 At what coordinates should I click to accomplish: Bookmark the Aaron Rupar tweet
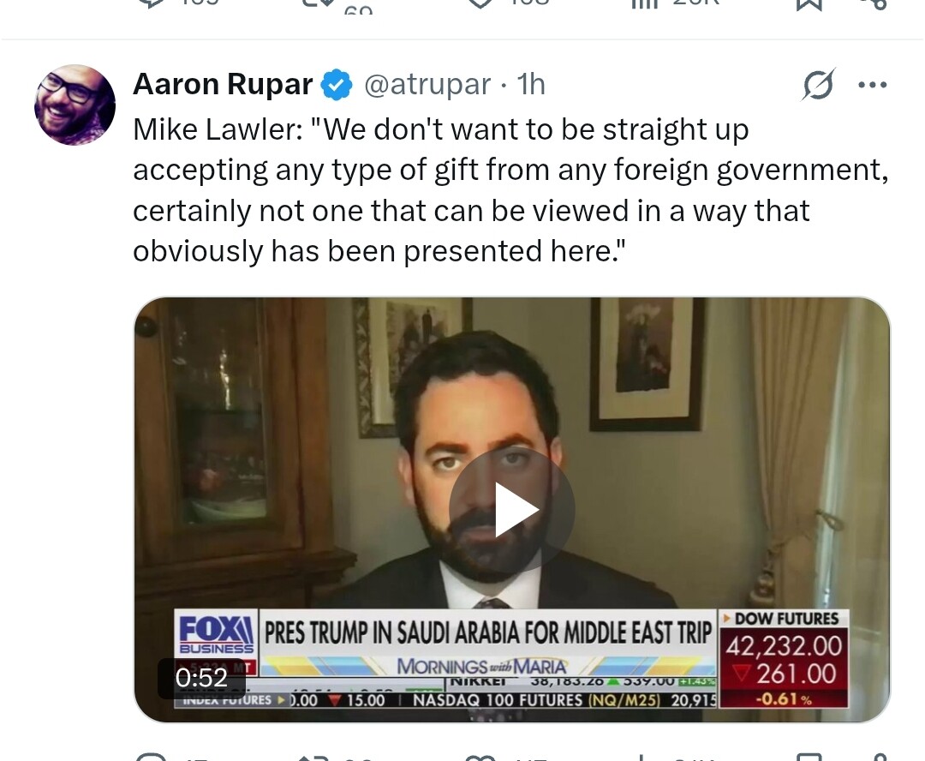[x=809, y=758]
